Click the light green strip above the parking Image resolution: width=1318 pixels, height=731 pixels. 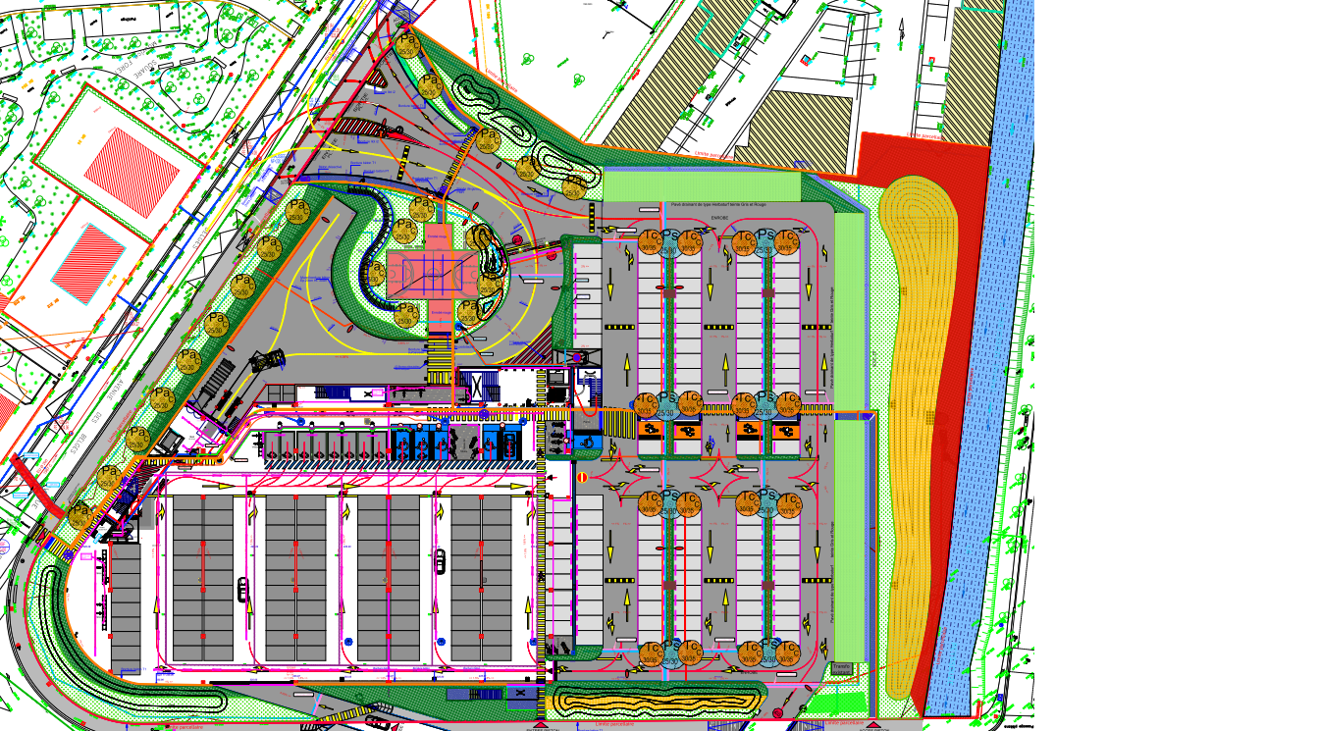702,185
